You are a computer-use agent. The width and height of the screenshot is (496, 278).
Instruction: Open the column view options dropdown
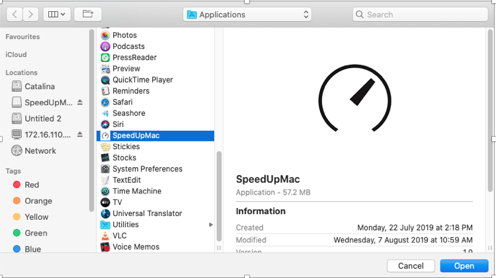pyautogui.click(x=57, y=15)
